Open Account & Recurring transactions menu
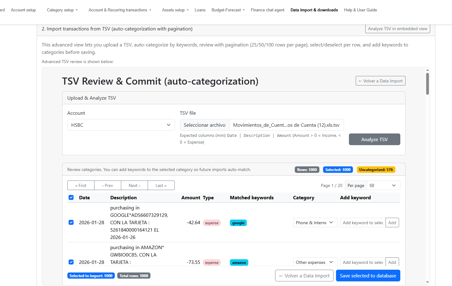 coord(120,10)
